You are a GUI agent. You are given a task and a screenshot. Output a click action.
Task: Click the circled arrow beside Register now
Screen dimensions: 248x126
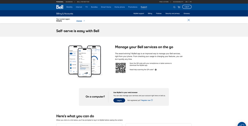pyautogui.click(x=152, y=100)
